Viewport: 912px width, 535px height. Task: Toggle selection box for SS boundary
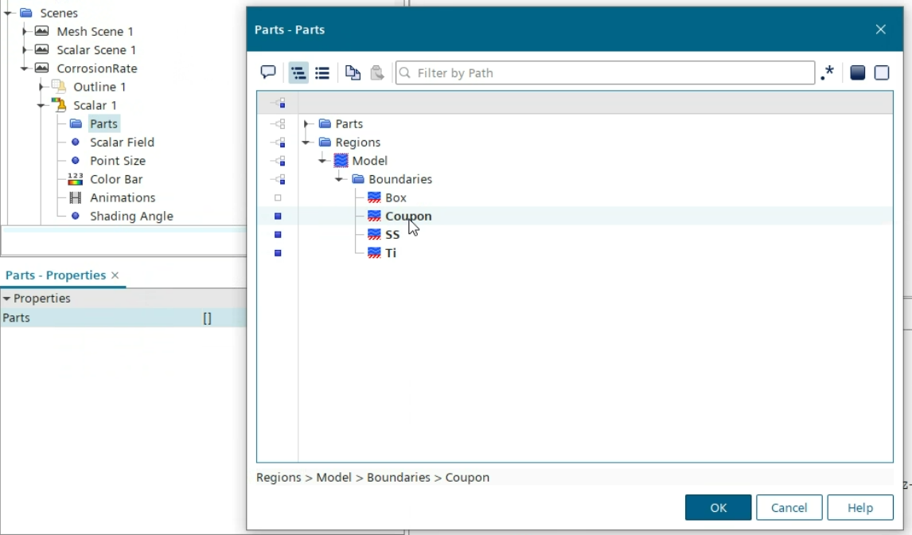pyautogui.click(x=278, y=235)
